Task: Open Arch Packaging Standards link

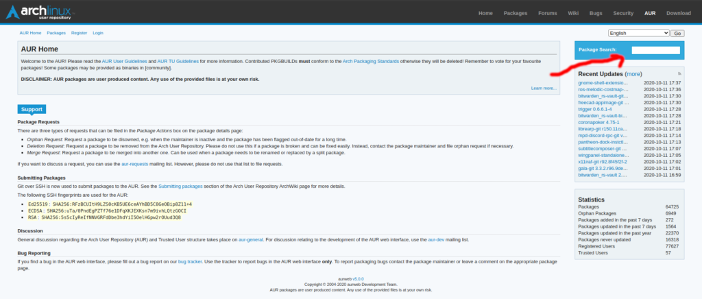Action: coord(371,61)
